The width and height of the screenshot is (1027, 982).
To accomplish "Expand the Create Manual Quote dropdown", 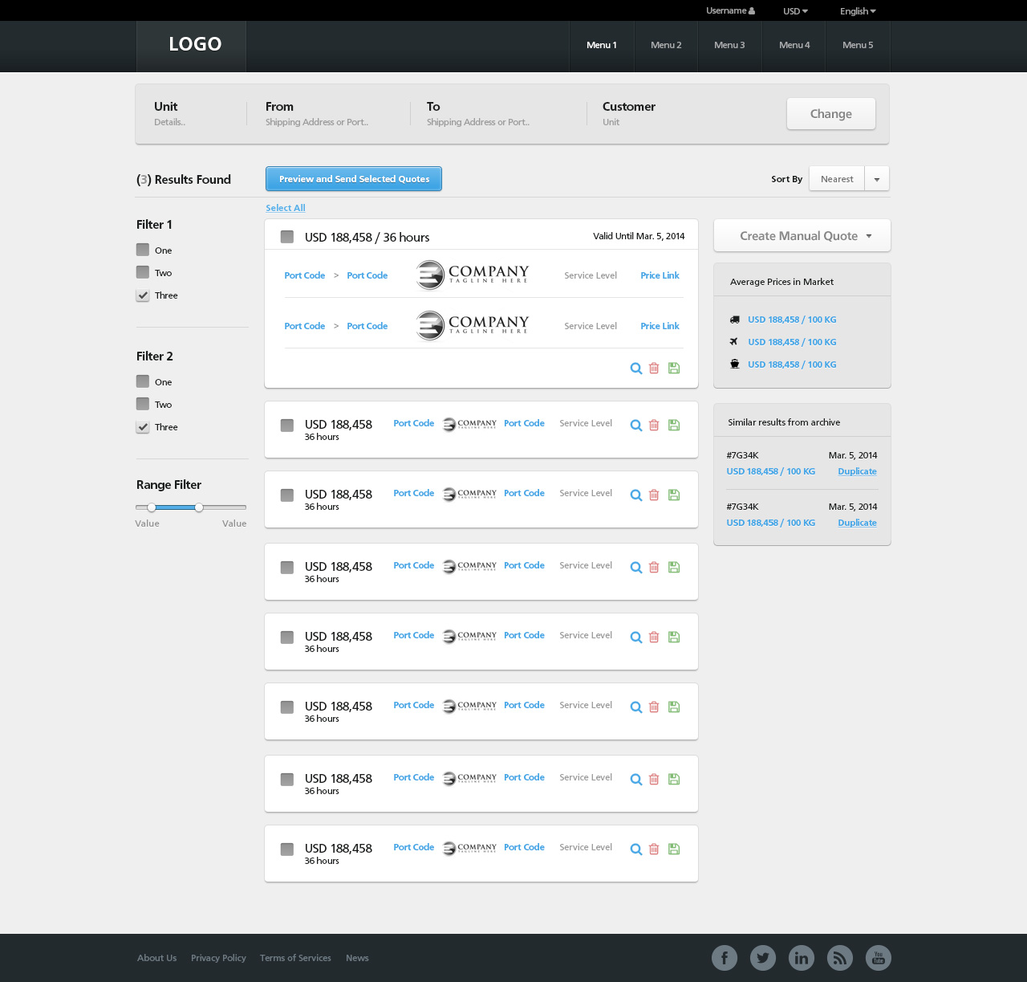I will click(x=802, y=236).
